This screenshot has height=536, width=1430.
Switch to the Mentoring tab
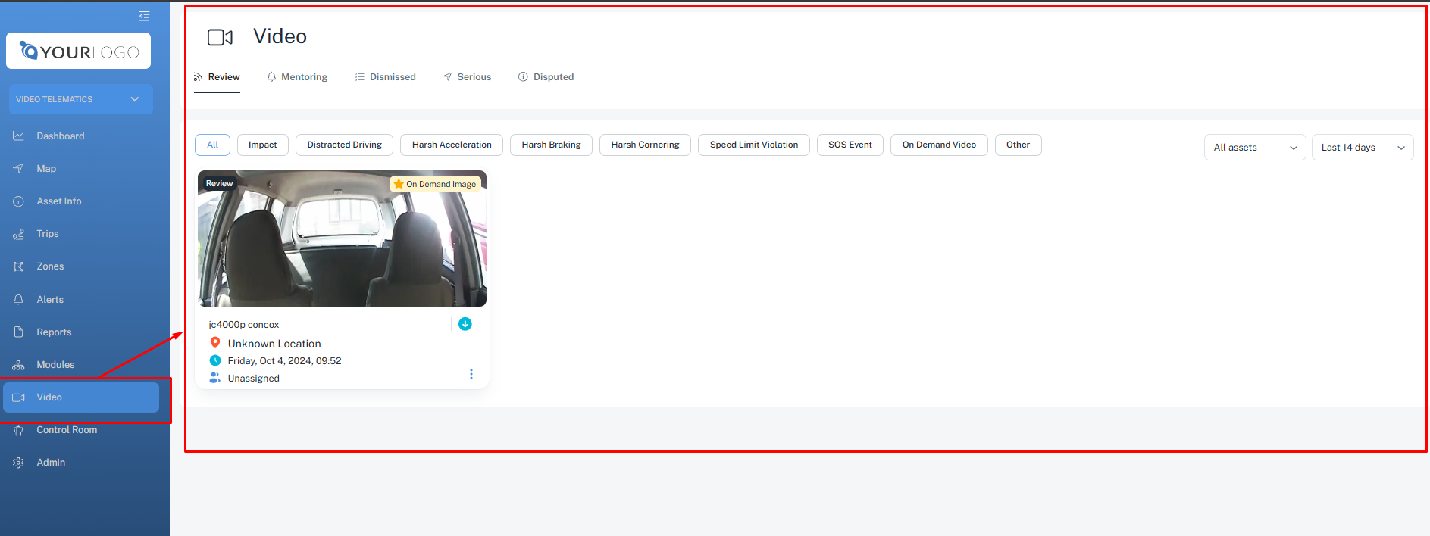coord(297,77)
